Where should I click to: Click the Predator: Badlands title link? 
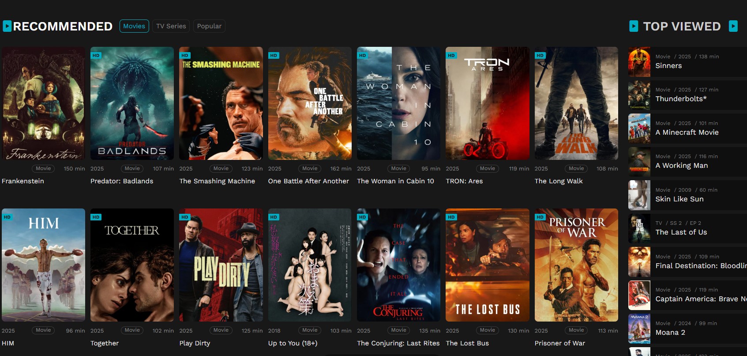[122, 181]
